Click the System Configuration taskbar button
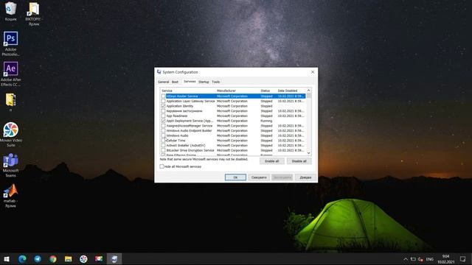Screen dimensions: 472x265 [x=114, y=259]
